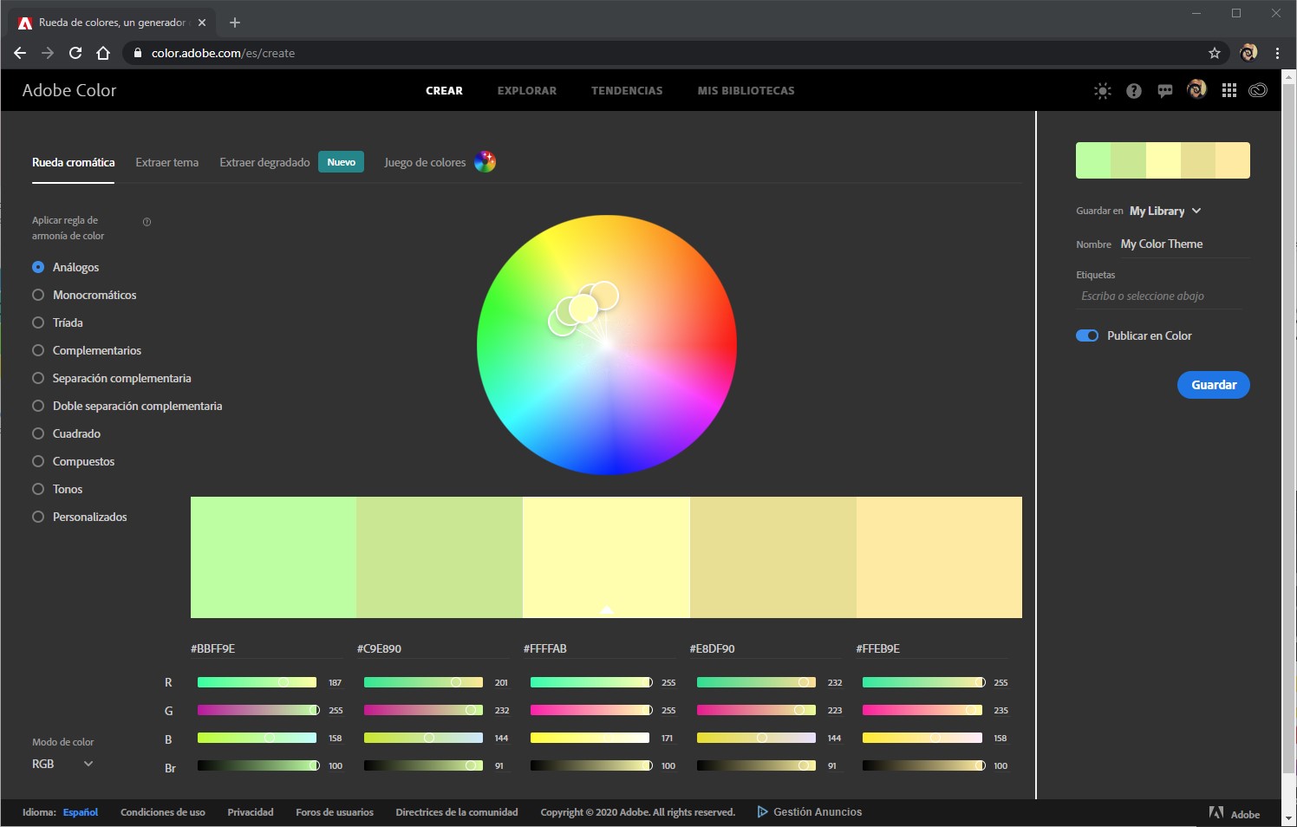Expand the My Library dropdown
The height and width of the screenshot is (827, 1297).
pos(1164,211)
